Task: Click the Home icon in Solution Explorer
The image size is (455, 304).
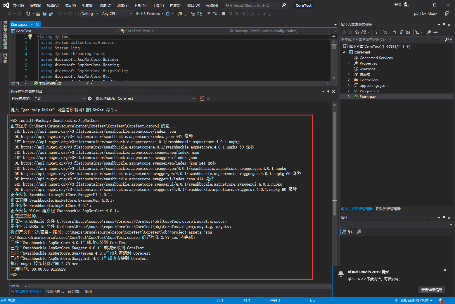Action: coord(357,32)
